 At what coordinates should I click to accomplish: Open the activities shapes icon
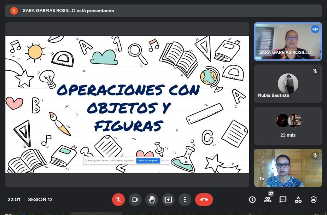pos(298,200)
